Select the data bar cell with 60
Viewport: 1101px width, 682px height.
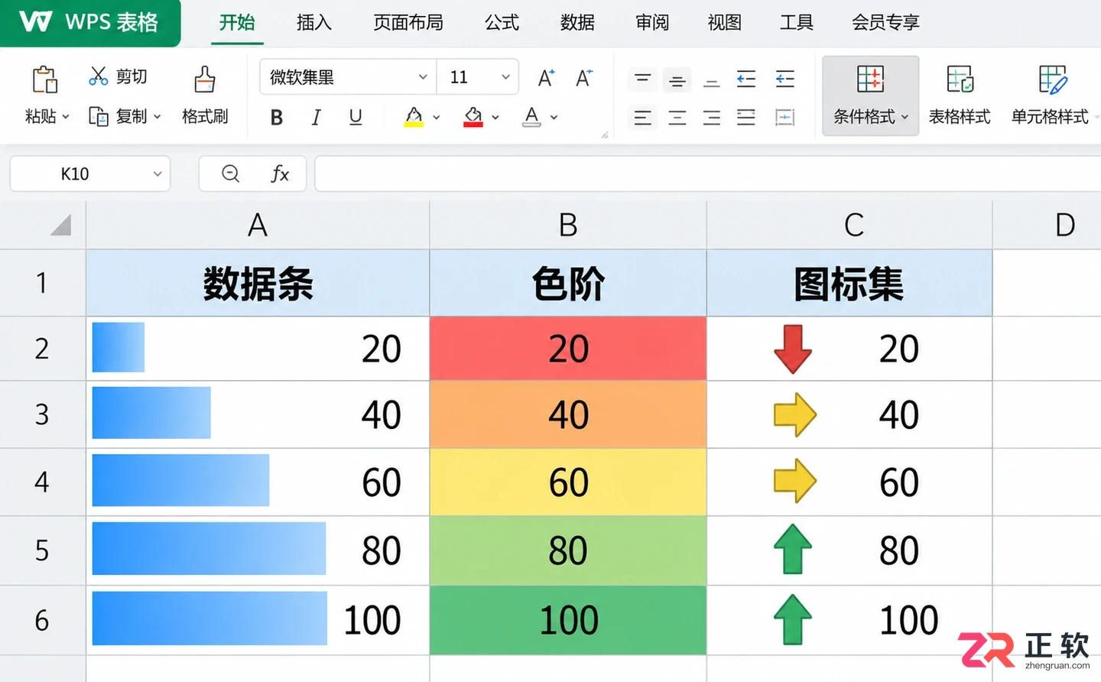[x=258, y=482]
